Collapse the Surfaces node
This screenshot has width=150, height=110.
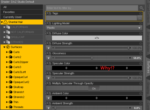click(4, 47)
